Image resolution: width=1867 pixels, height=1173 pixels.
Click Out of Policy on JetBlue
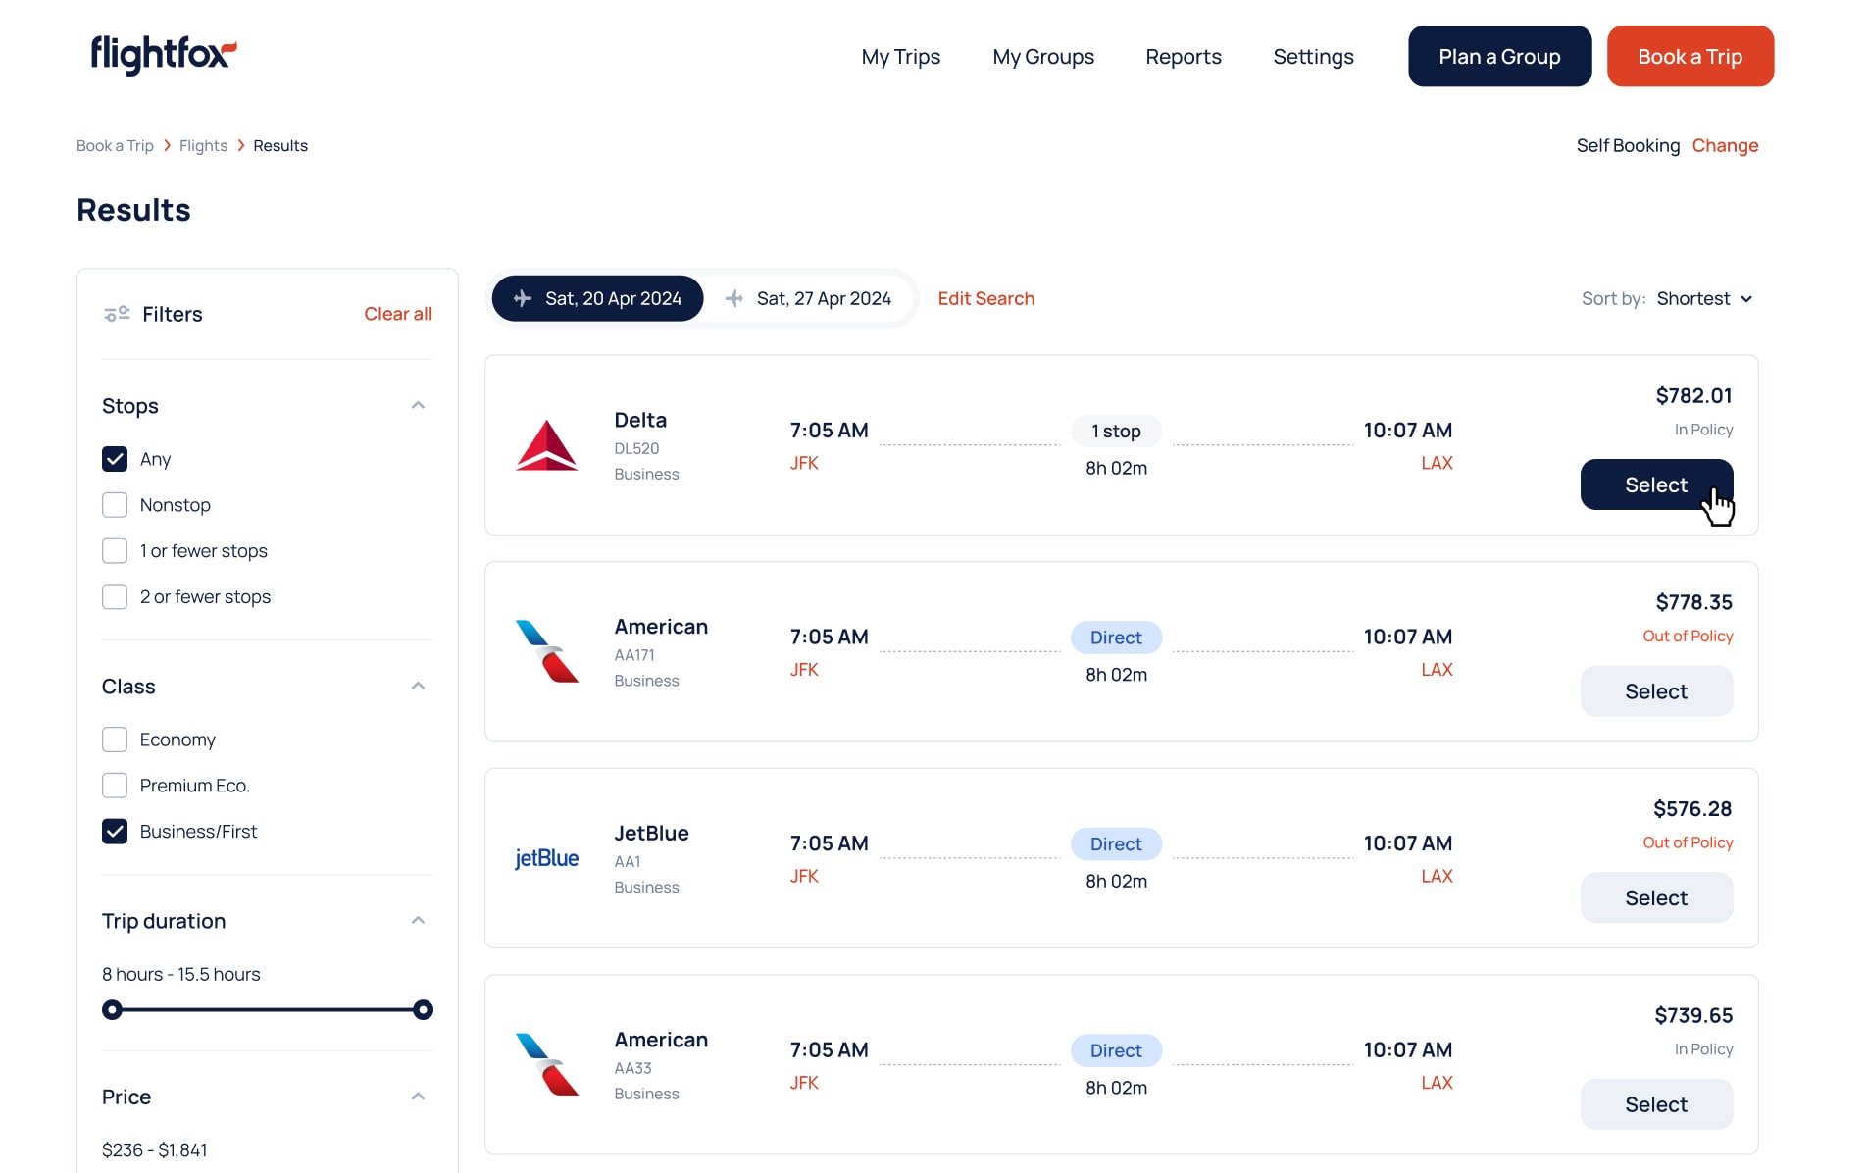[x=1688, y=842]
